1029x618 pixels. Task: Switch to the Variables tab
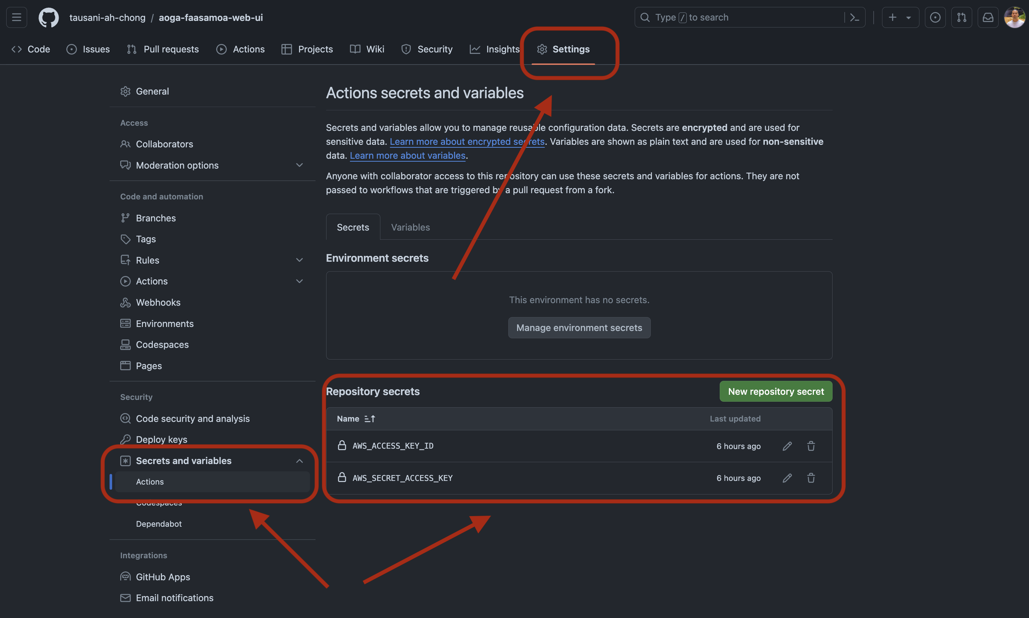click(x=410, y=227)
